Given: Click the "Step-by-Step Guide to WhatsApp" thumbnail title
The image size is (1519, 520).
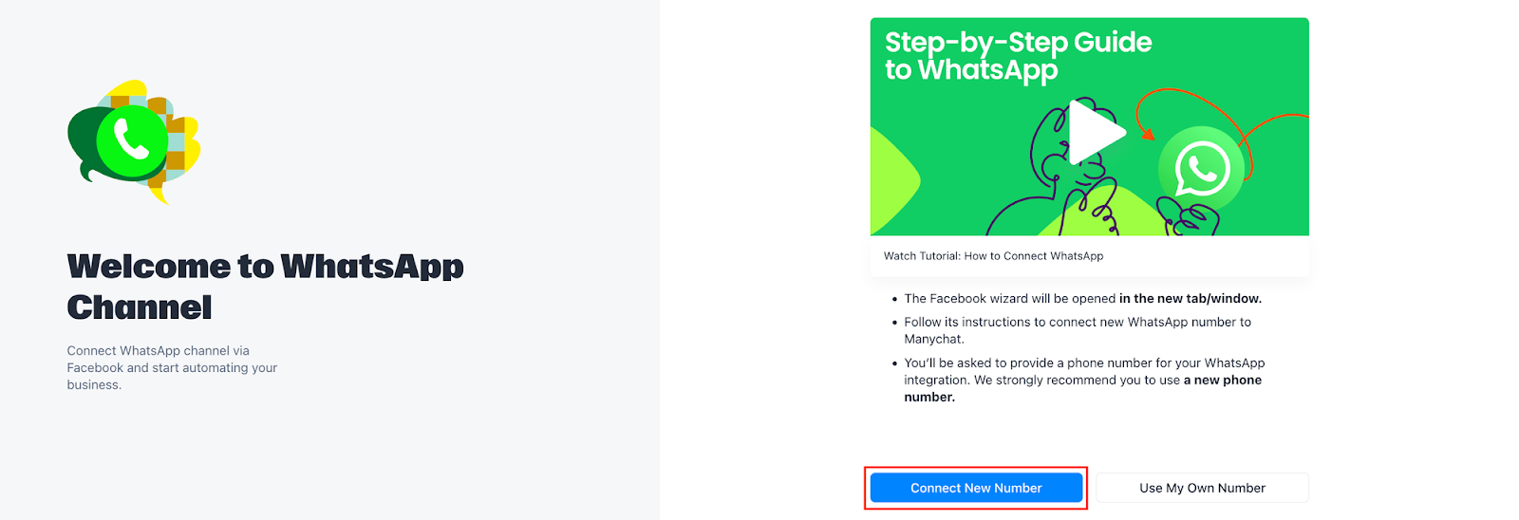Looking at the screenshot, I should 1018,56.
